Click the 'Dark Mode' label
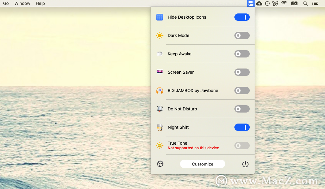Image resolution: width=325 pixels, height=189 pixels. [x=178, y=35]
